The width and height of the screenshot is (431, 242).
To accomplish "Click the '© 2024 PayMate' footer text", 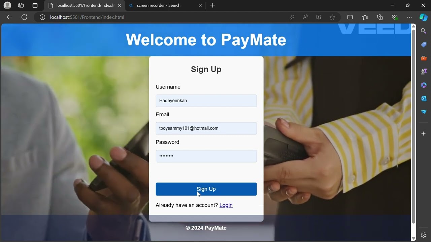I will coord(206,228).
